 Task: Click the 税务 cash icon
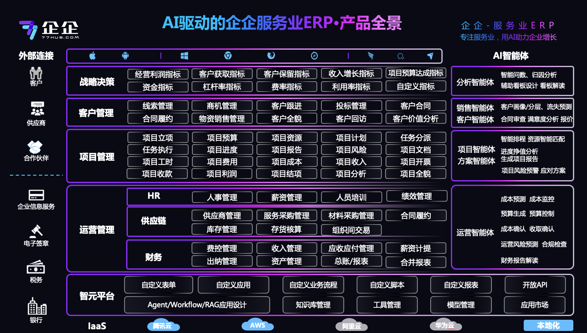tap(36, 267)
